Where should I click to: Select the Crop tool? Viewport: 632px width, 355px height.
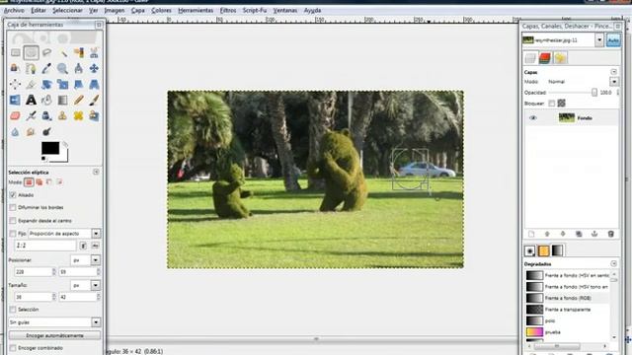click(x=31, y=84)
